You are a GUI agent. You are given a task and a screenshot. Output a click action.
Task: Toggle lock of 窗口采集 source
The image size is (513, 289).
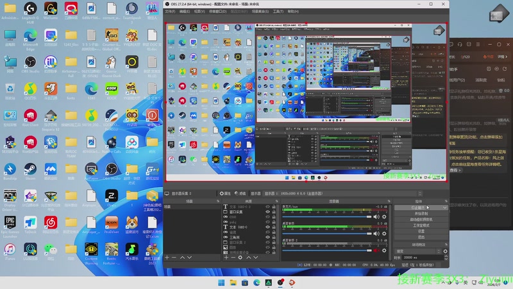pyautogui.click(x=274, y=212)
